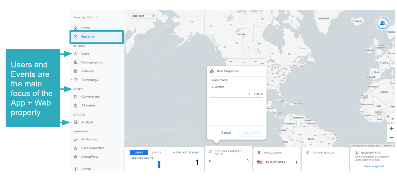Screen dimensions: 397x180
Task: Select Realtime in the sidebar
Action: [88, 37]
